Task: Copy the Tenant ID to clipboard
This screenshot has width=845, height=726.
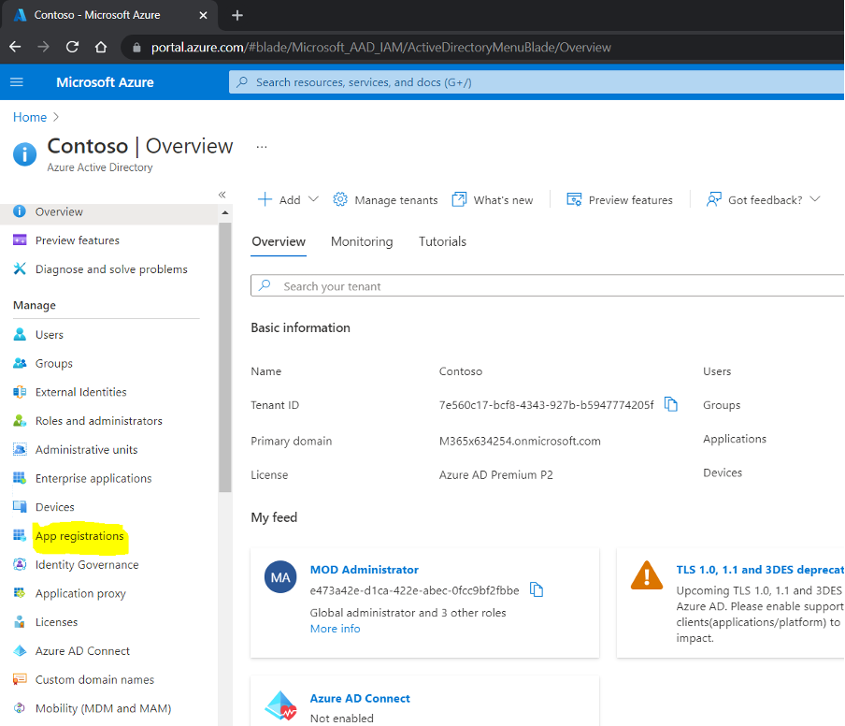Action: tap(671, 404)
